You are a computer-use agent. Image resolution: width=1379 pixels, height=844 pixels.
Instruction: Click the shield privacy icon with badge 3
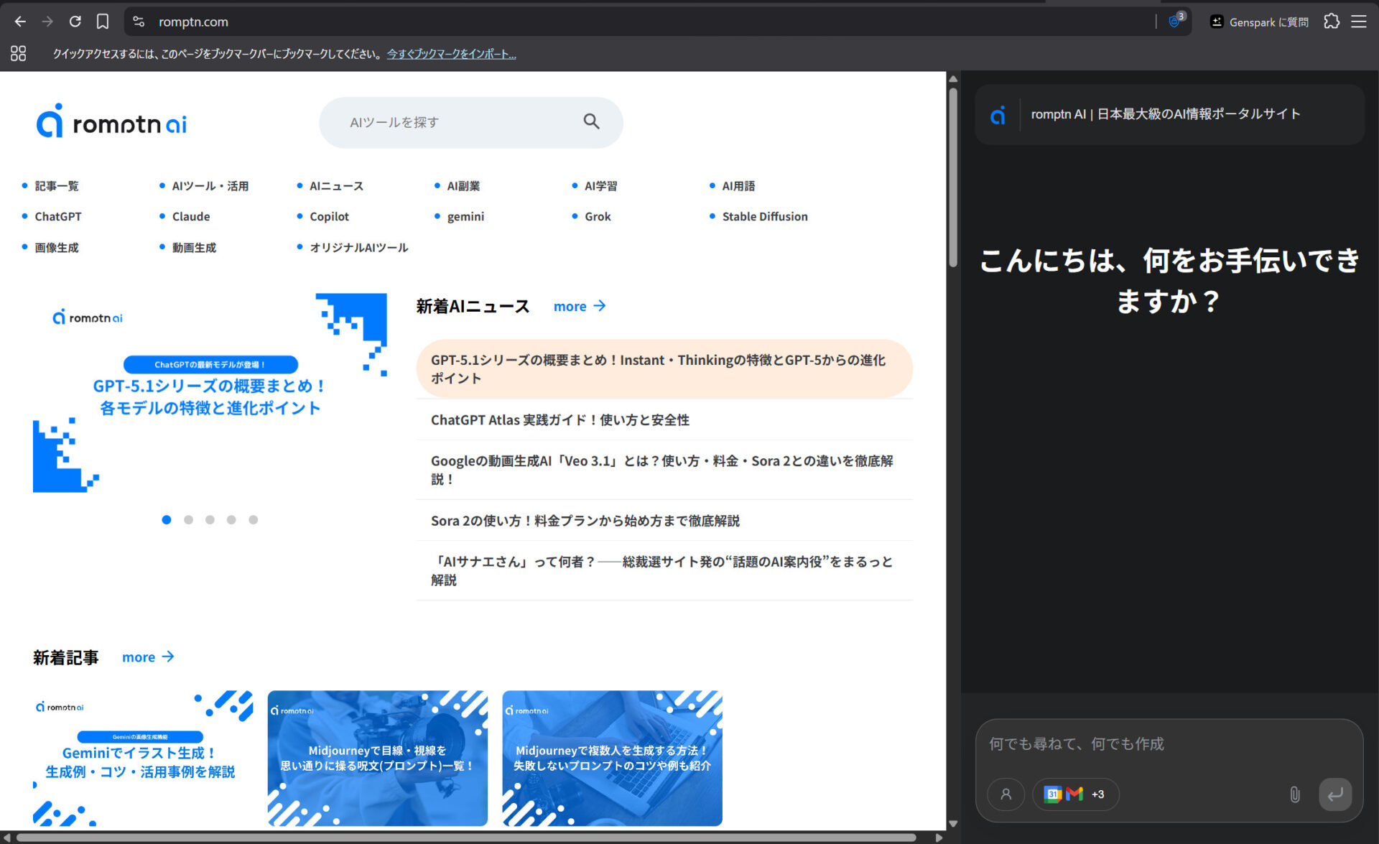1175,22
